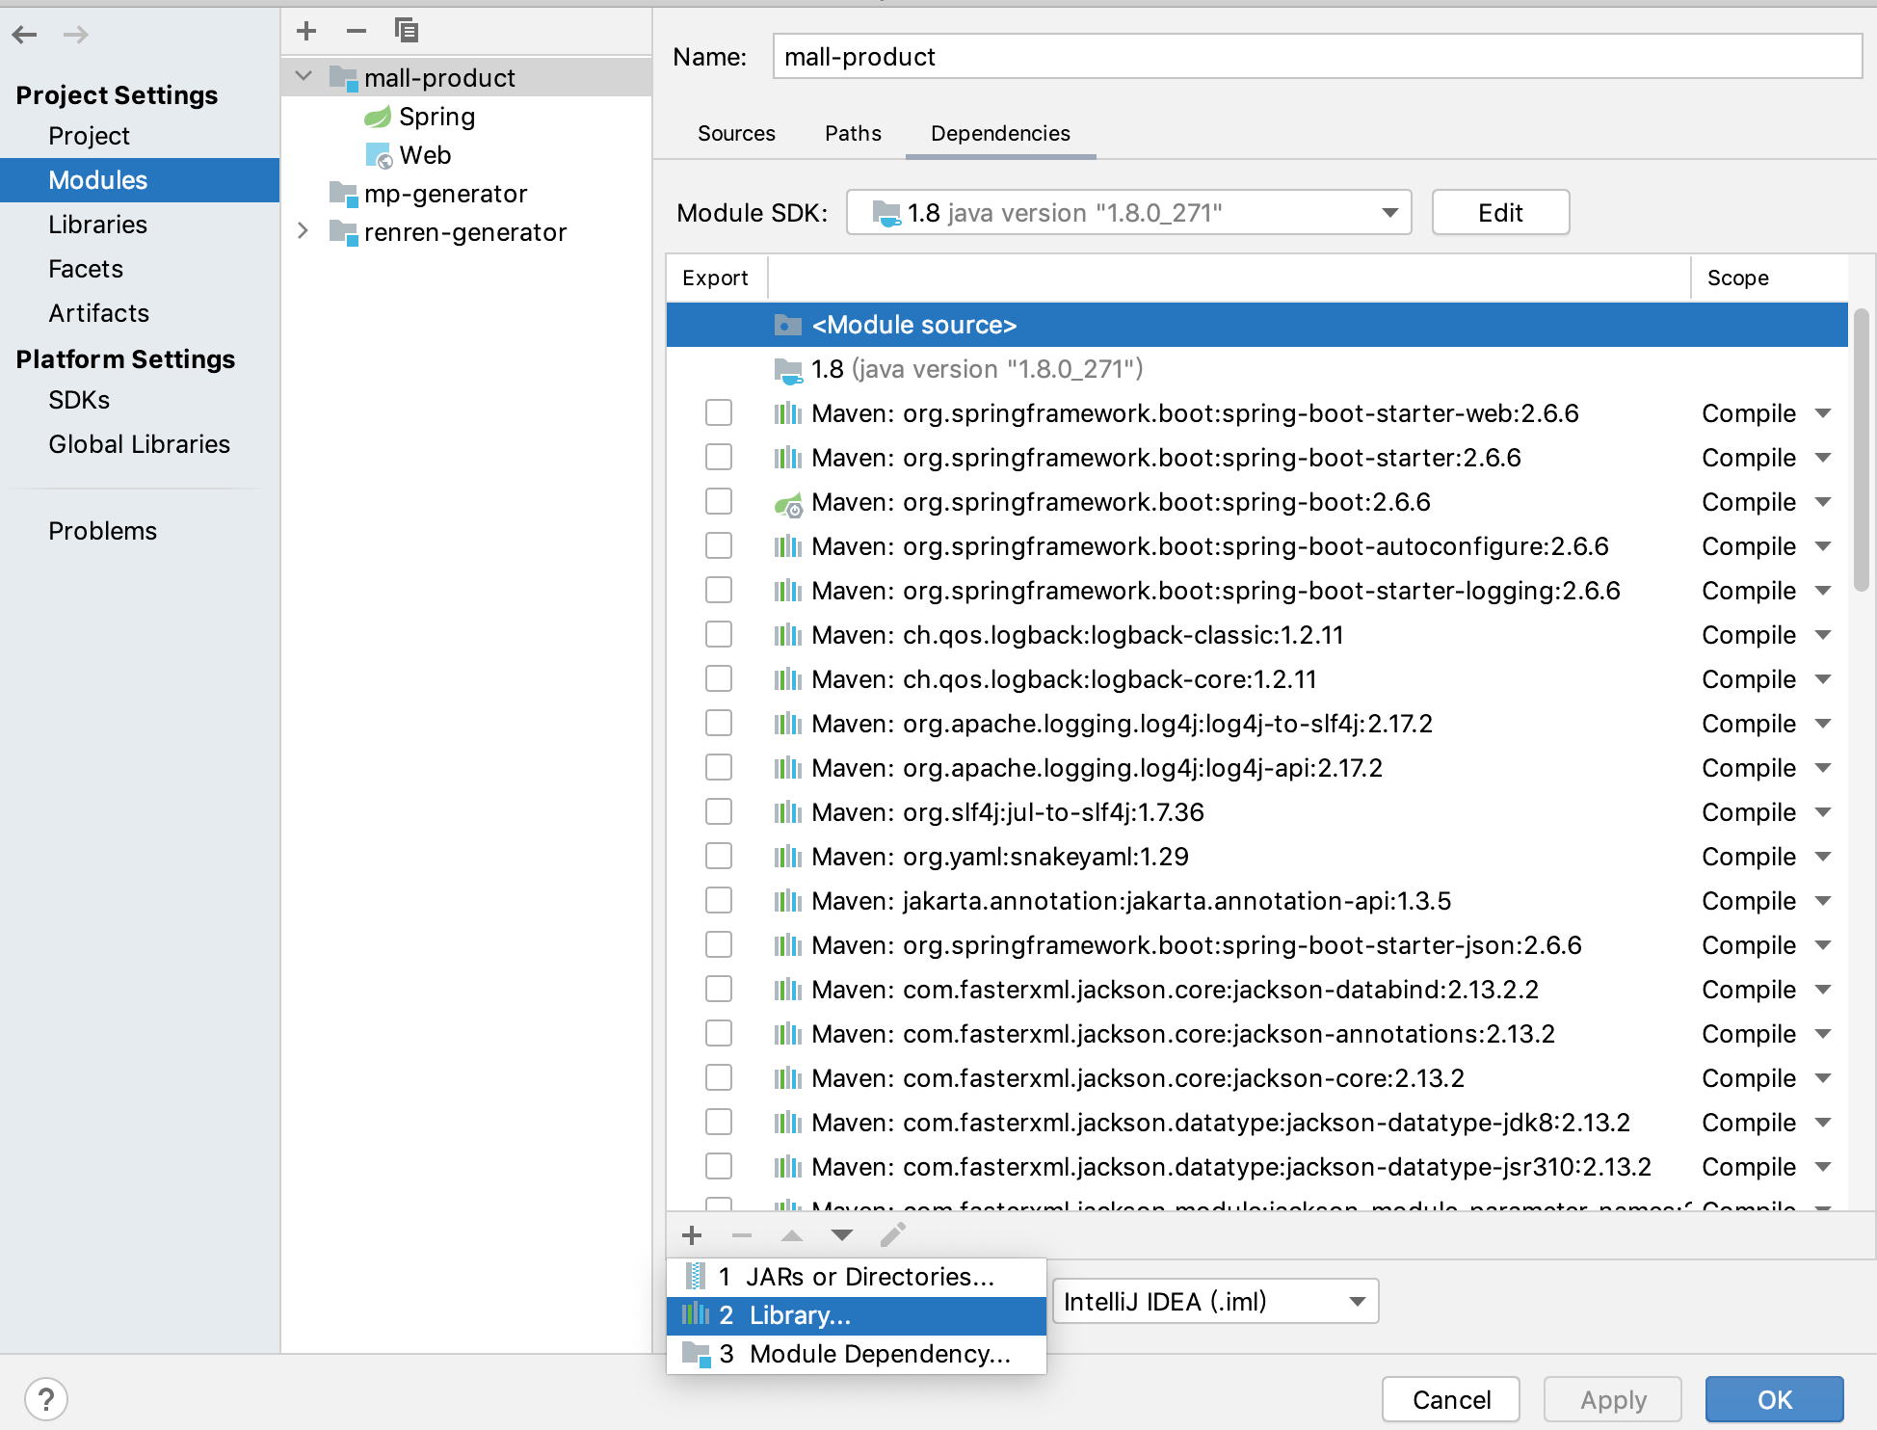
Task: Switch to the Sources tab
Action: (736, 133)
